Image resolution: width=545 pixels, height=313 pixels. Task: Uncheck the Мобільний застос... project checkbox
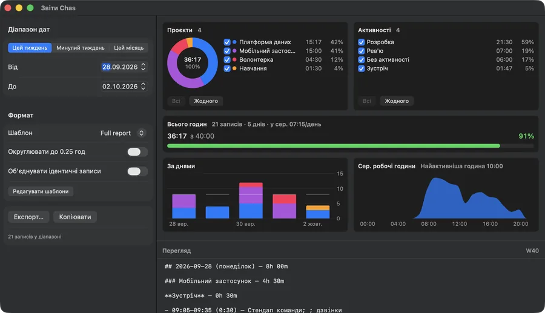point(227,51)
